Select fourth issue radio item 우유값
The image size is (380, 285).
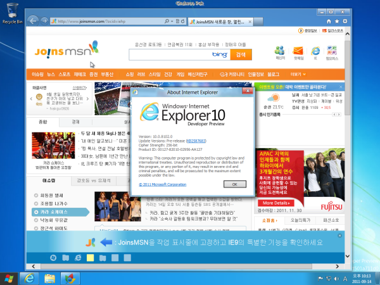(x=36, y=220)
